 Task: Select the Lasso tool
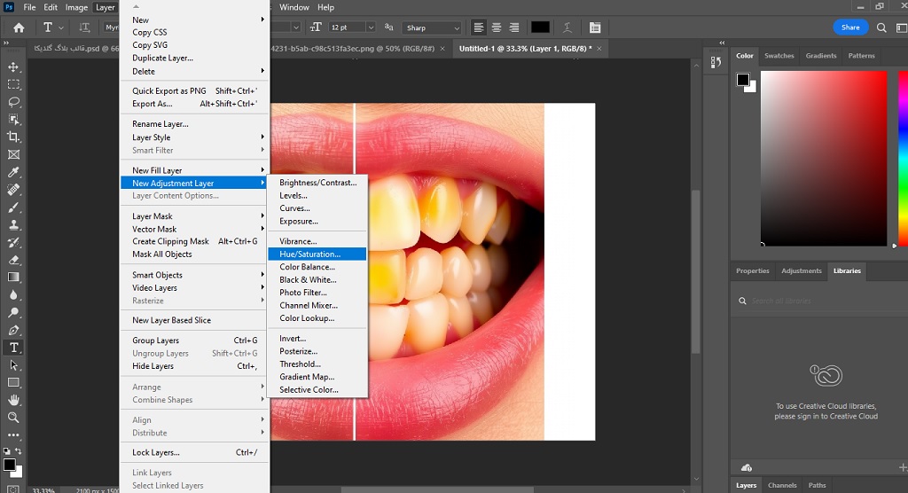point(14,102)
